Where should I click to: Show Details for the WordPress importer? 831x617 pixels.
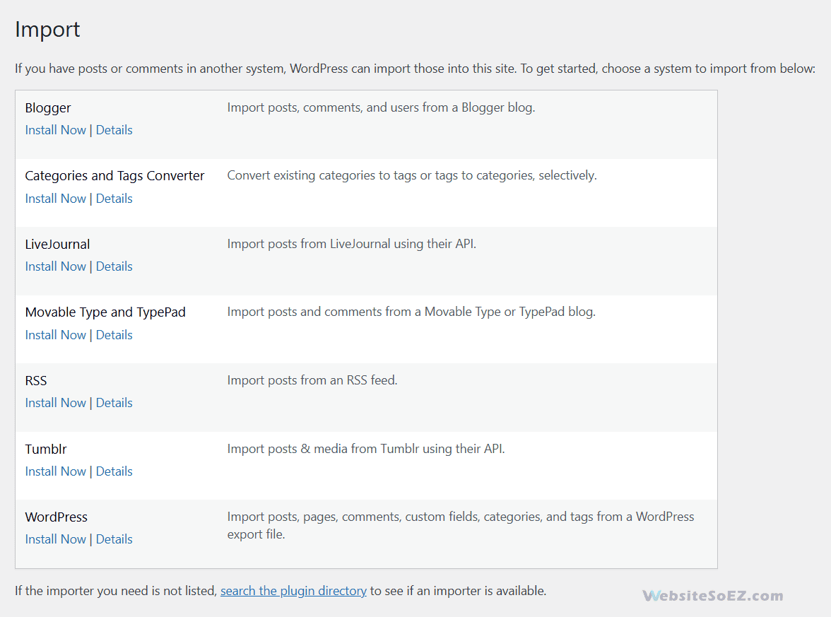click(x=114, y=539)
